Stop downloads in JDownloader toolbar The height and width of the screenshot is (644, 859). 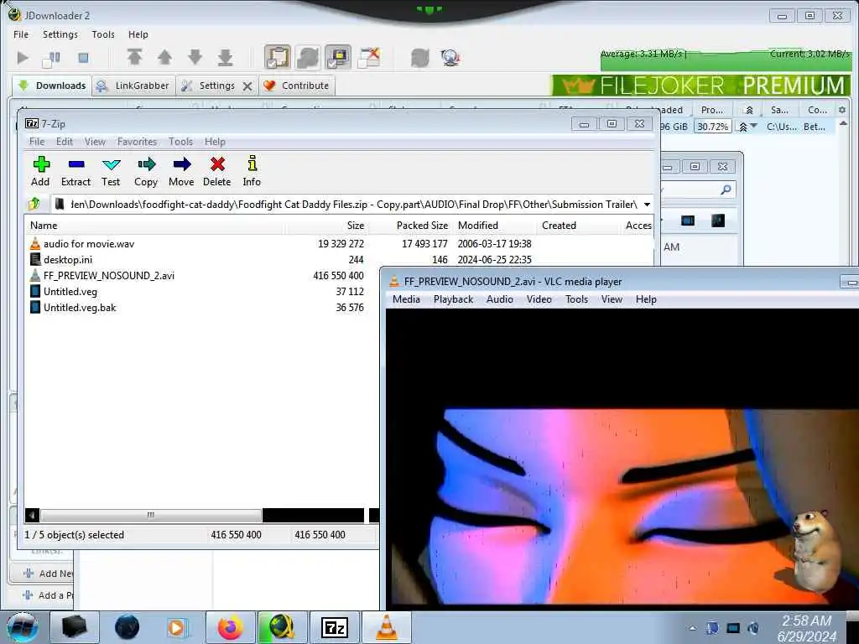coord(83,58)
